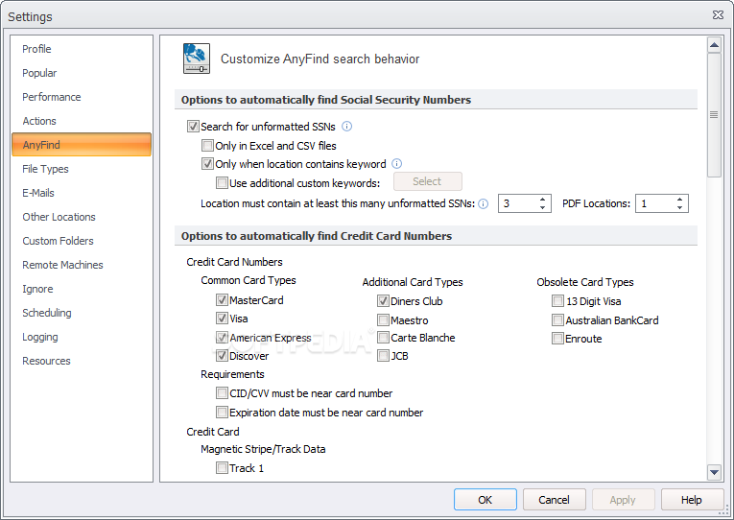The height and width of the screenshot is (520, 734).
Task: Decrease the unformatted SSNs count spinner
Action: 542,208
